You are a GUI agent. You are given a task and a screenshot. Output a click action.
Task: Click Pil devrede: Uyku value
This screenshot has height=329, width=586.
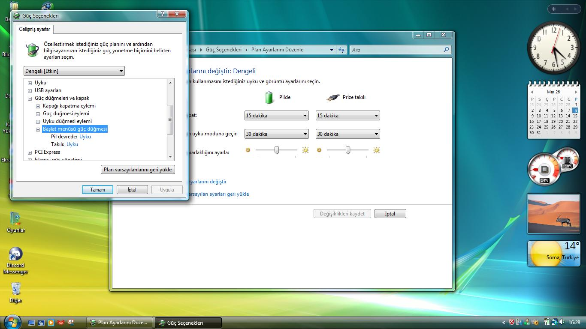(85, 137)
